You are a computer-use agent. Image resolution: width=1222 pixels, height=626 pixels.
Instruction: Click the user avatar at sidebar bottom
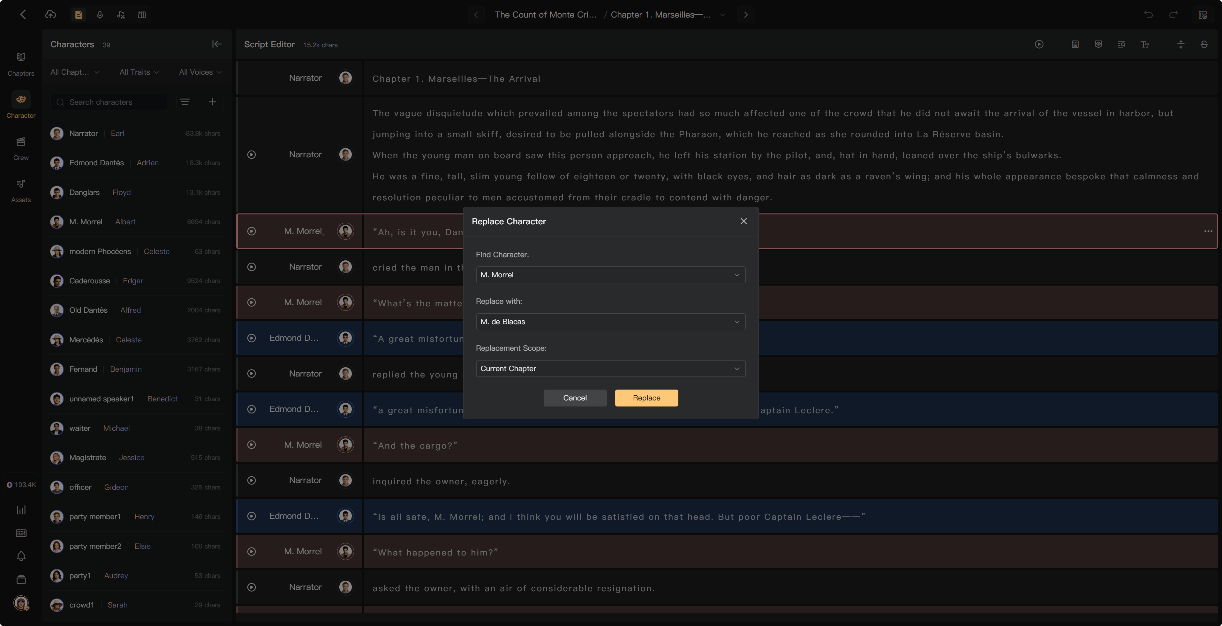pos(21,603)
